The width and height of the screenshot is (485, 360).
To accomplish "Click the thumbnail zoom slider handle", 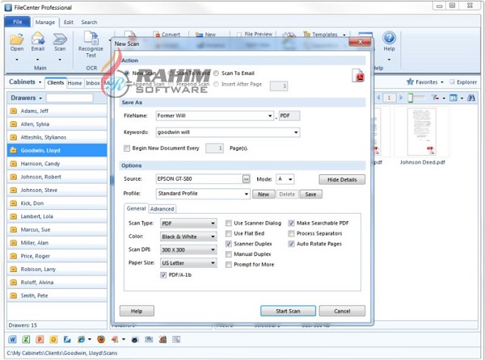I will pos(410,98).
